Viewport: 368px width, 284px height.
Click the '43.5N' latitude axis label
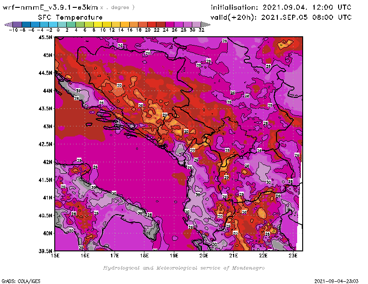(x=45, y=108)
